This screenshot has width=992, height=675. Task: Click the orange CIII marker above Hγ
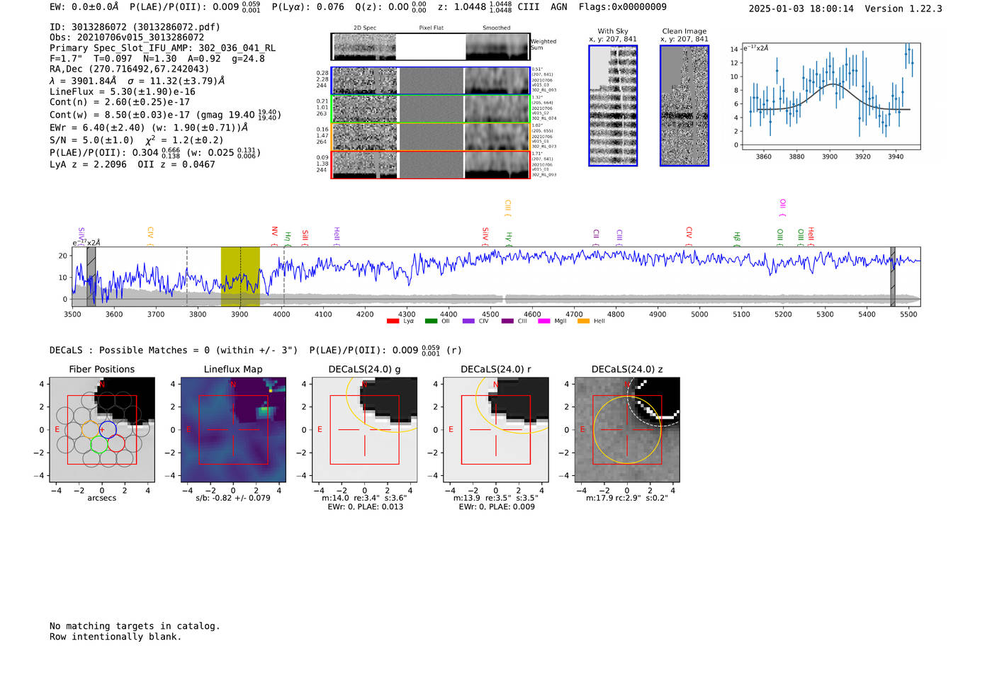pos(507,208)
